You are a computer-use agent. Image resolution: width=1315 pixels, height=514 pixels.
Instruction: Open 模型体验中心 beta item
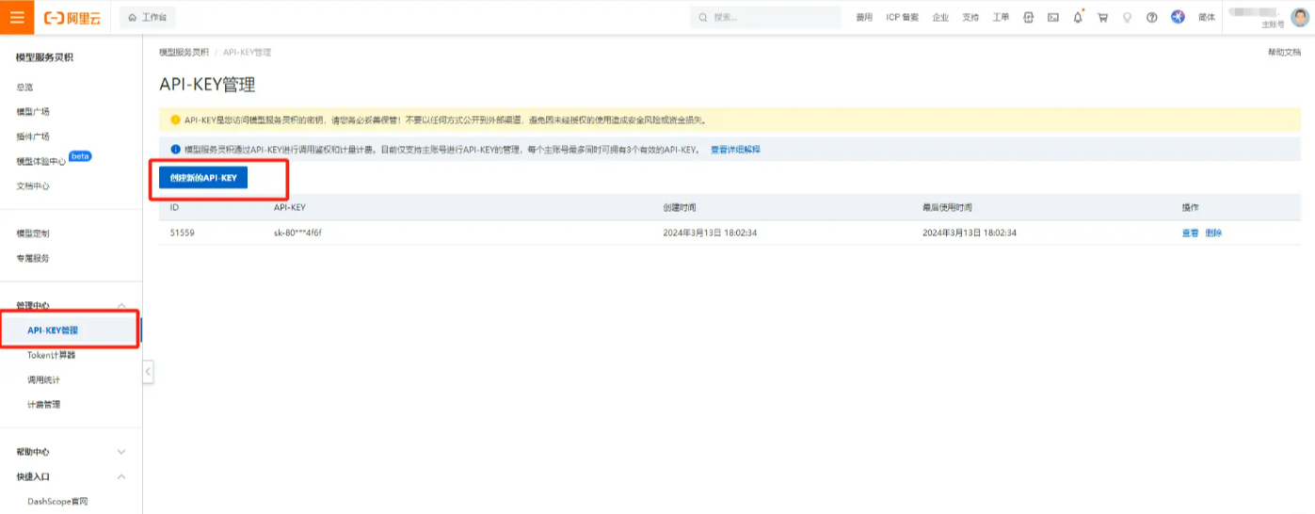[41, 161]
